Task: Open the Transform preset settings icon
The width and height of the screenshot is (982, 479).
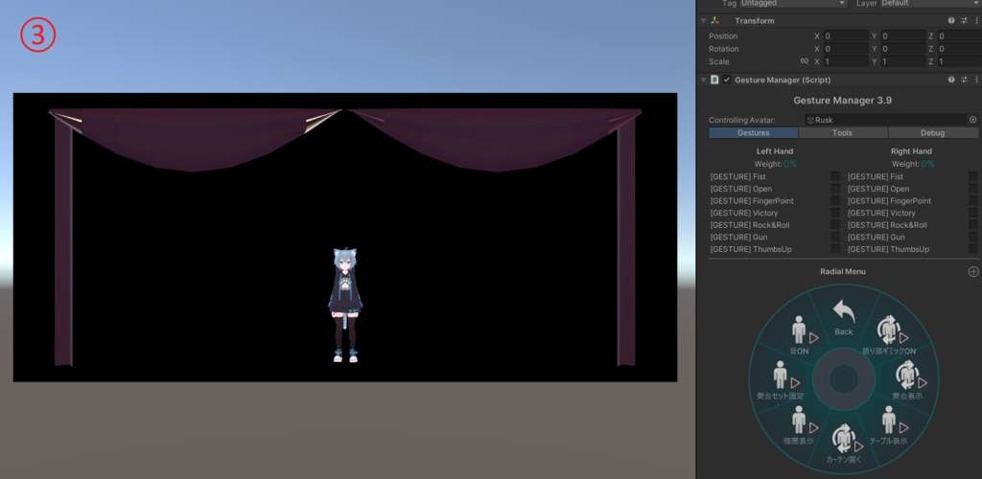Action: [964, 21]
